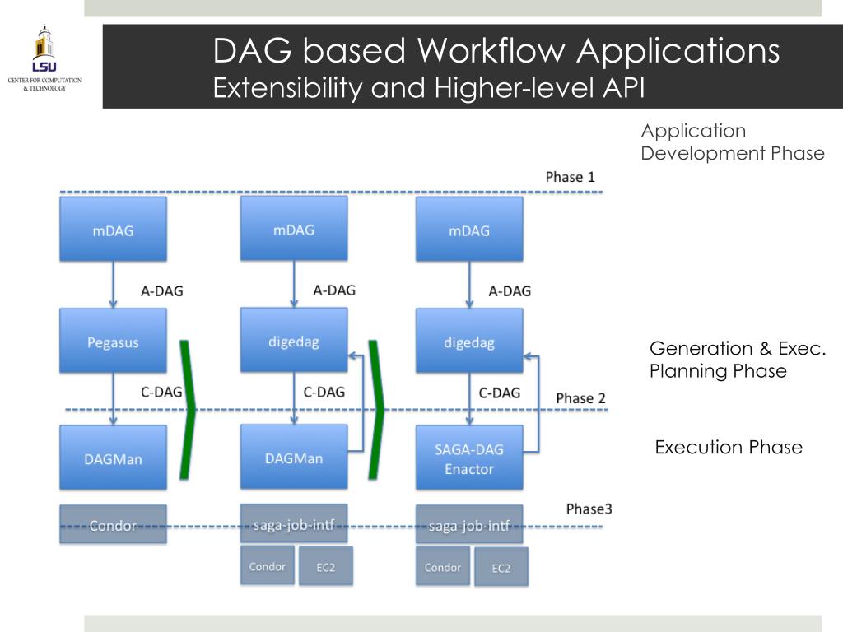
Task: Click the Pegasus box
Action: pos(113,340)
